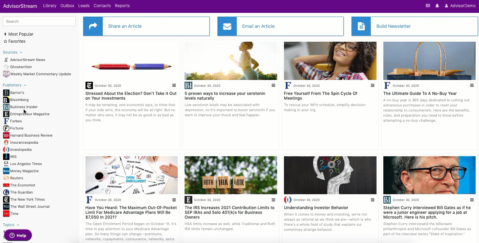Image resolution: width=479 pixels, height=243 pixels.
Task: Open 'Free Yourself From The Spin Cycle Of Meetings' title
Action: 321,96
